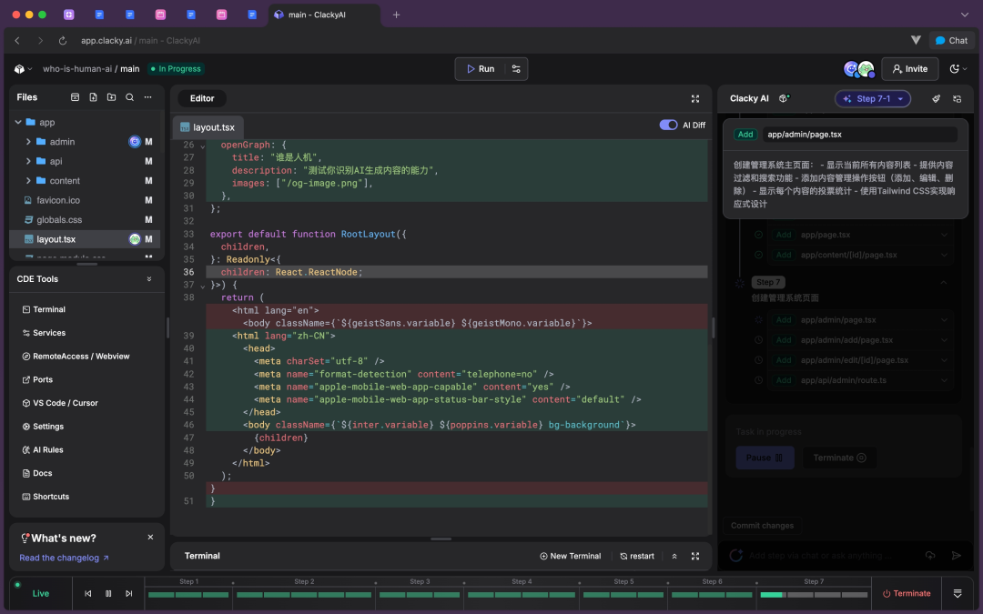This screenshot has height=614, width=983.
Task: Click the new folder icon in Files panel
Action: click(113, 97)
